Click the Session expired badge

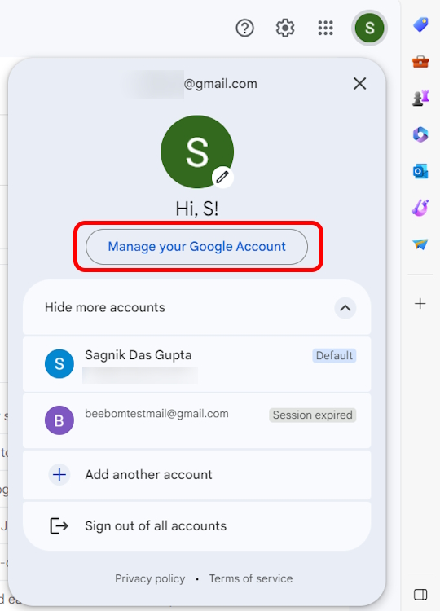(x=313, y=415)
